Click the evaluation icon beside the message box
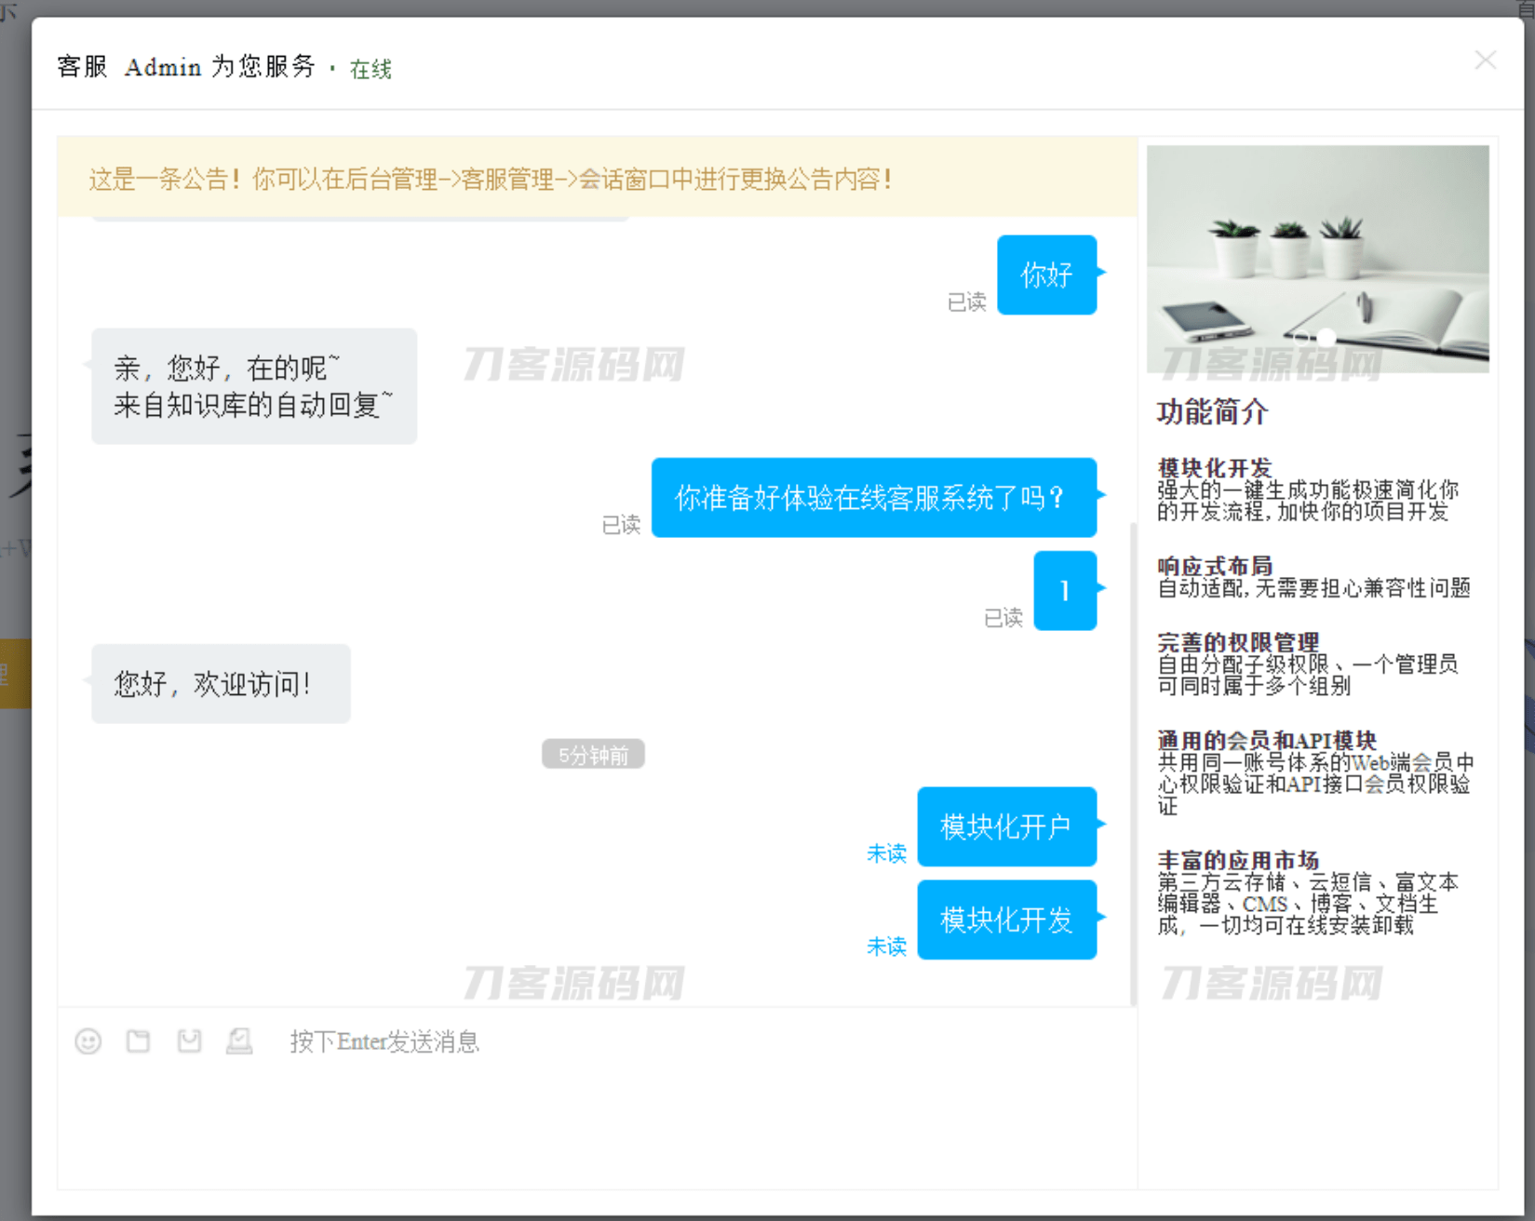 coord(239,1041)
